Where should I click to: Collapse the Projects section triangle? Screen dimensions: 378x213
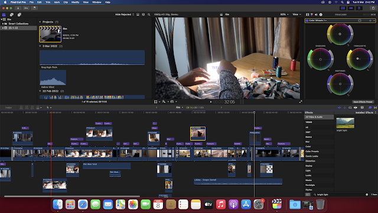(x=40, y=22)
